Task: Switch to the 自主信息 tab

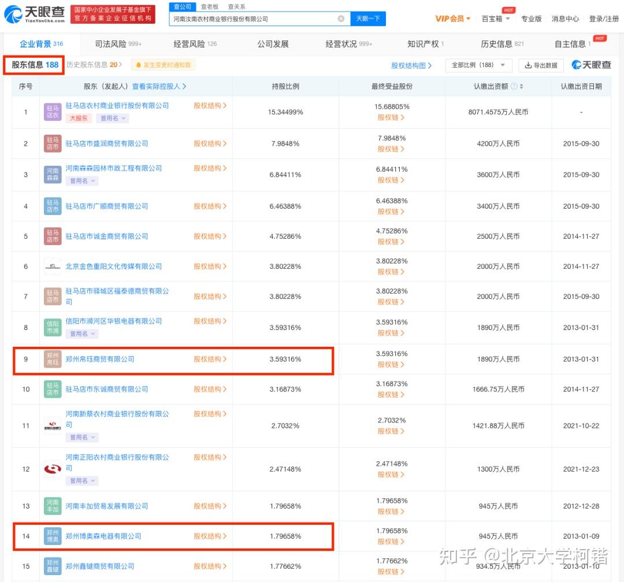Action: point(572,44)
